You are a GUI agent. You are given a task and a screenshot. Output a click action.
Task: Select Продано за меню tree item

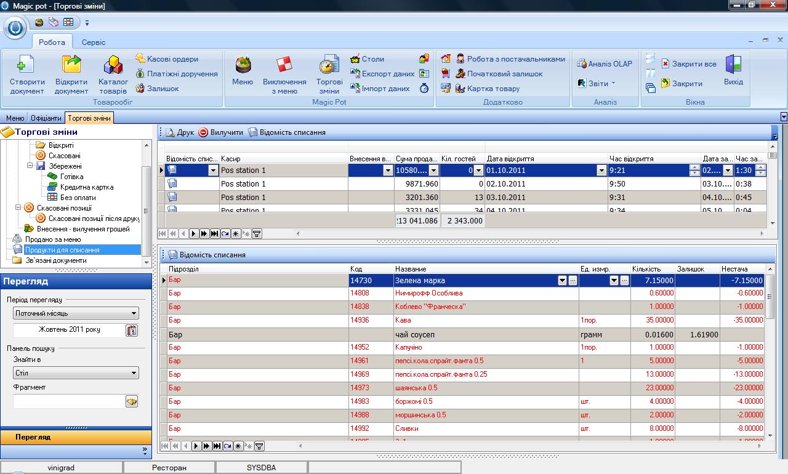(x=52, y=239)
